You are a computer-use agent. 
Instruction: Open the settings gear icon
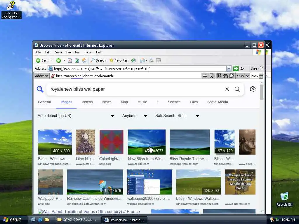(253, 89)
